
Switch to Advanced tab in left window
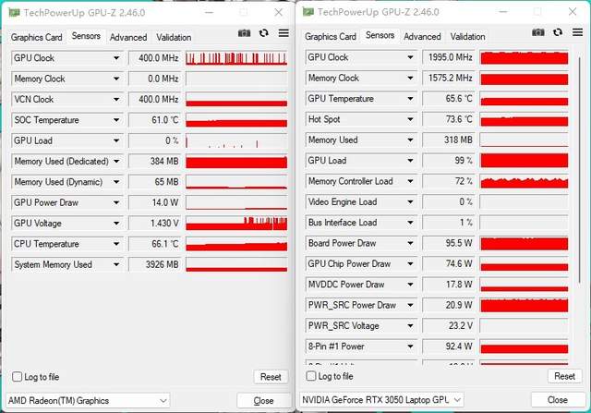click(128, 37)
